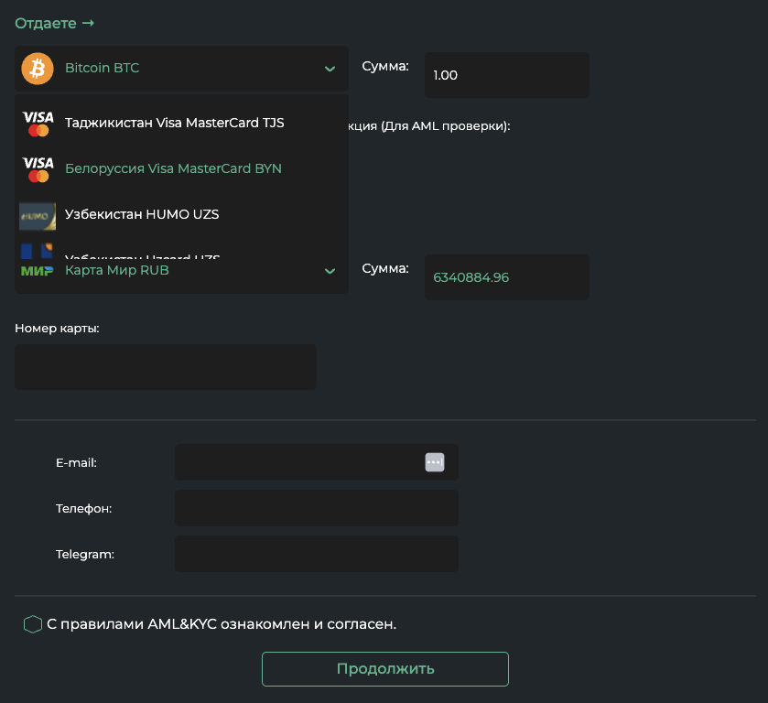Viewport: 768px width, 703px height.
Task: Click the Сумма label beside 1.00
Action: 385,66
